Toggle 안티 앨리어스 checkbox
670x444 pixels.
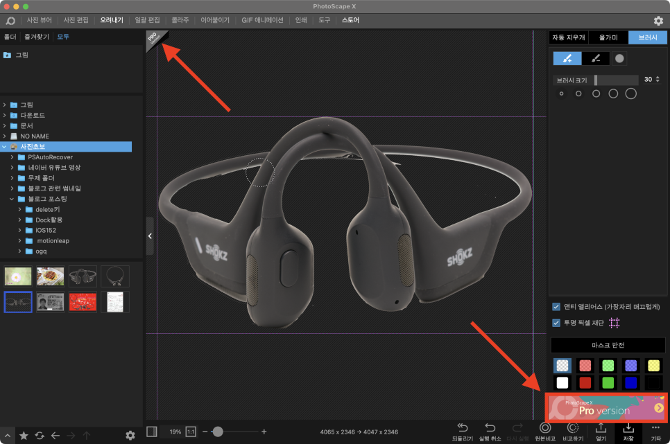pos(556,307)
